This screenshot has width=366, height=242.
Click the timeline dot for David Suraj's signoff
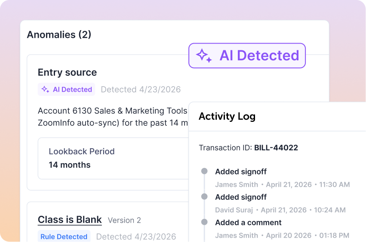click(204, 196)
